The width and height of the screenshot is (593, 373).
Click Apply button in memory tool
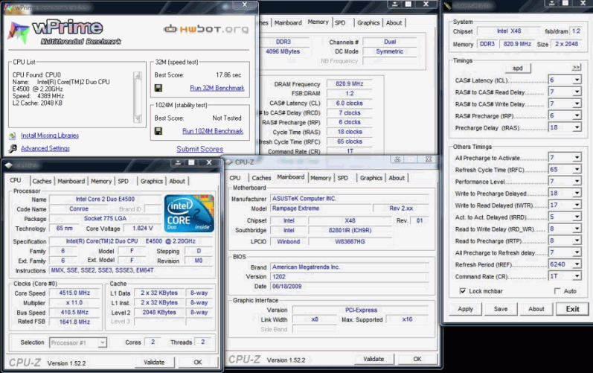tap(465, 309)
